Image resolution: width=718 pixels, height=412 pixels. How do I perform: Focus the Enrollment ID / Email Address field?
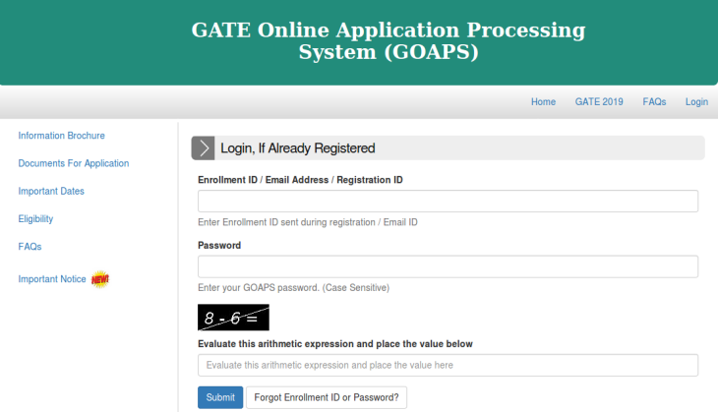coord(448,201)
